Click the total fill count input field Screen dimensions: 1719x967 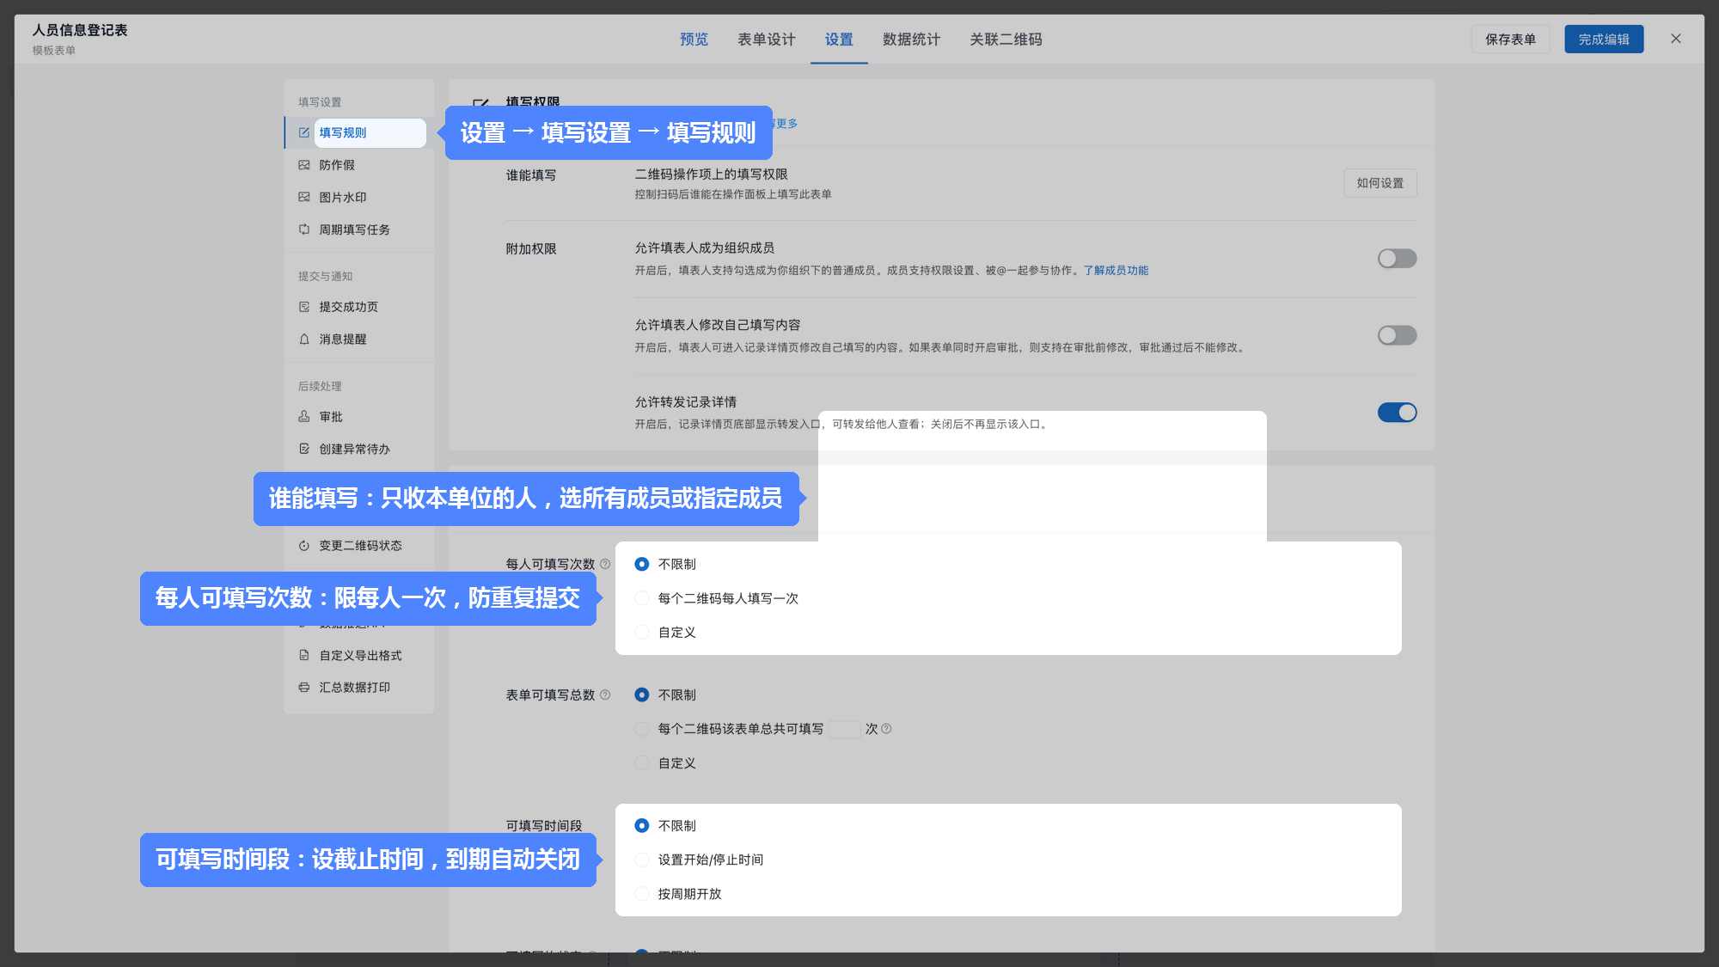tap(844, 729)
